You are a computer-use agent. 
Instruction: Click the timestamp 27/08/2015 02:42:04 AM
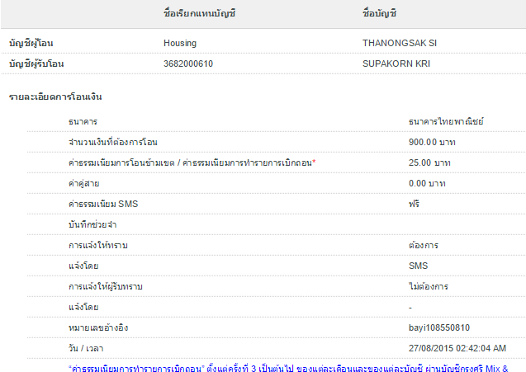(x=457, y=348)
